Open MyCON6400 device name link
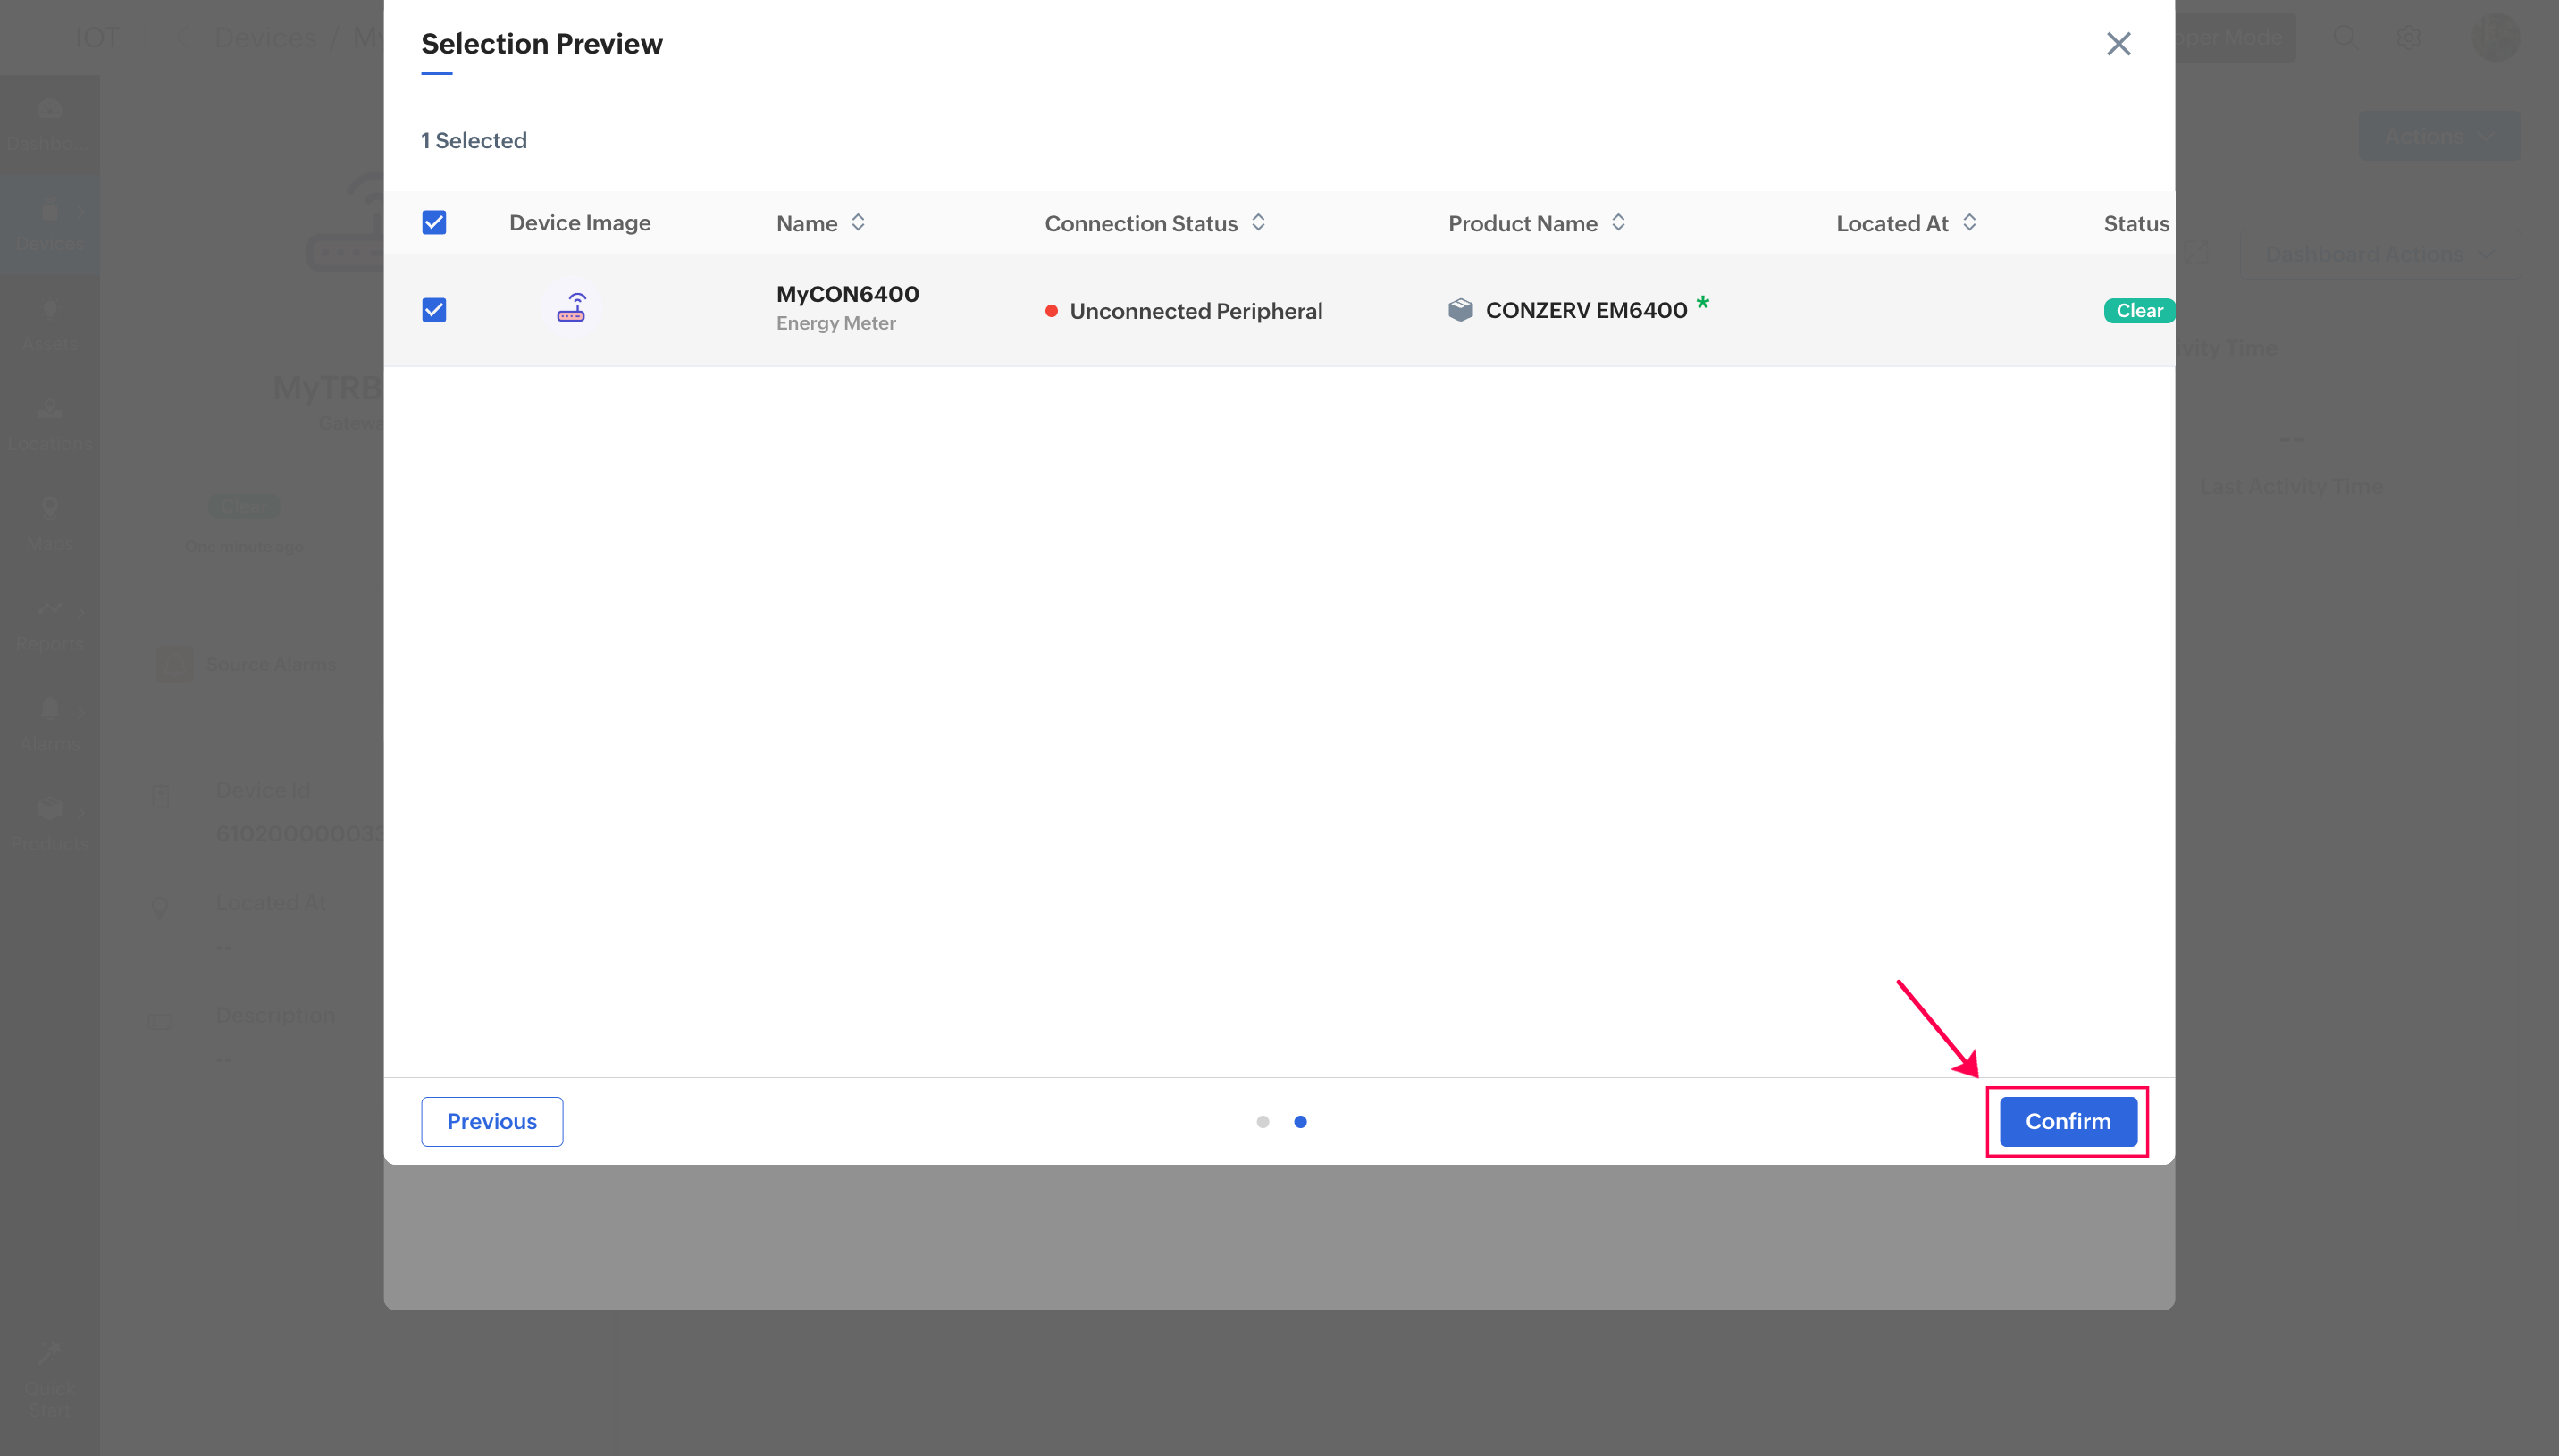This screenshot has height=1456, width=2559. coord(847,294)
